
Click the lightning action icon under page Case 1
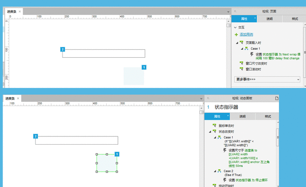point(252,54)
